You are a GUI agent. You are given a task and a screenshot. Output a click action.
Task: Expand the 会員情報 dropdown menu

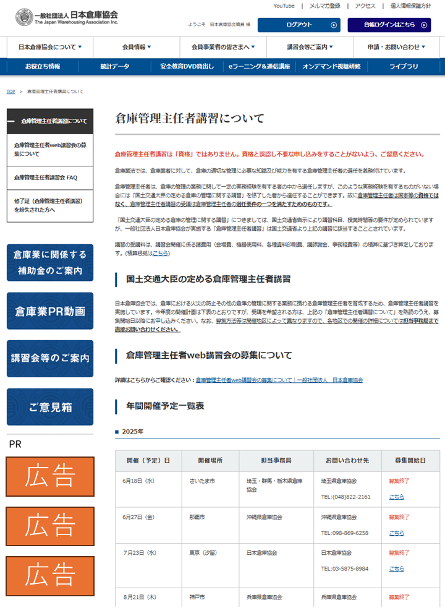pos(137,47)
